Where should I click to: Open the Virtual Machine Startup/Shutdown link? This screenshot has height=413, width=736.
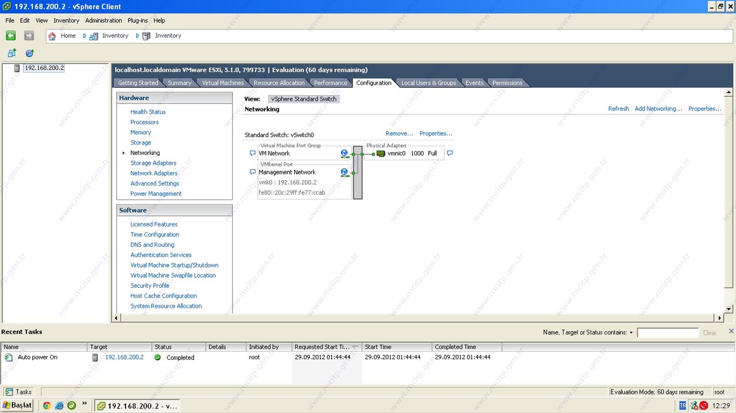(x=174, y=265)
